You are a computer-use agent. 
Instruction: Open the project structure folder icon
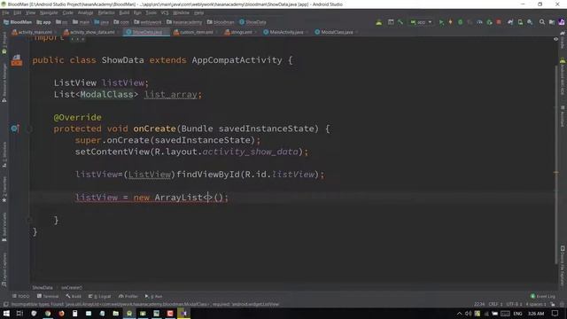(x=552, y=22)
